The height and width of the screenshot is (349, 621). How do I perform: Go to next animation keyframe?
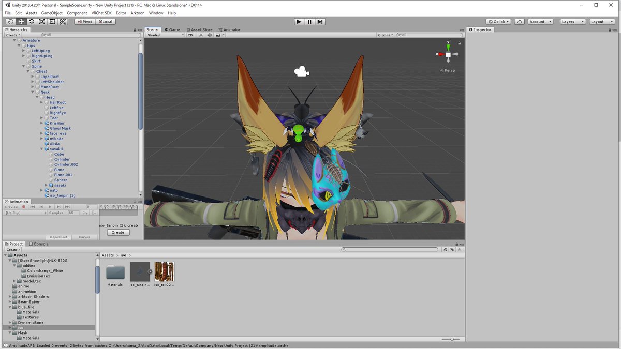tap(58, 207)
